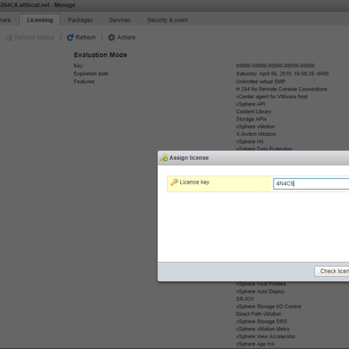Click the Assign license dialog title
The width and height of the screenshot is (349, 349).
(189, 158)
